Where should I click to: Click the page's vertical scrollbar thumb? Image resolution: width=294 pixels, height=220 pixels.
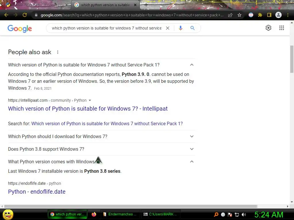292,59
